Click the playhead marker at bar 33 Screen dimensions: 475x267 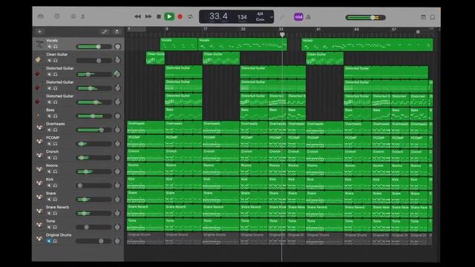pyautogui.click(x=282, y=35)
